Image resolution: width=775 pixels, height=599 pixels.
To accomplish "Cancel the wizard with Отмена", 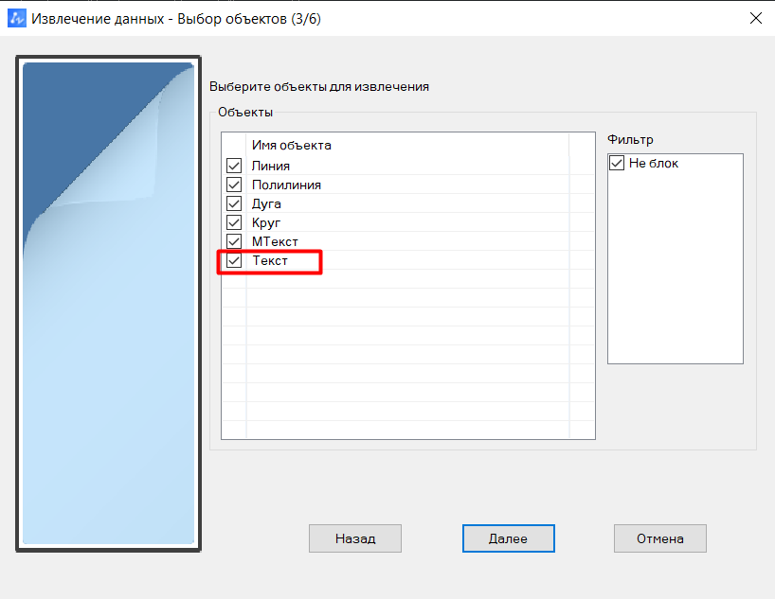I will [x=660, y=538].
